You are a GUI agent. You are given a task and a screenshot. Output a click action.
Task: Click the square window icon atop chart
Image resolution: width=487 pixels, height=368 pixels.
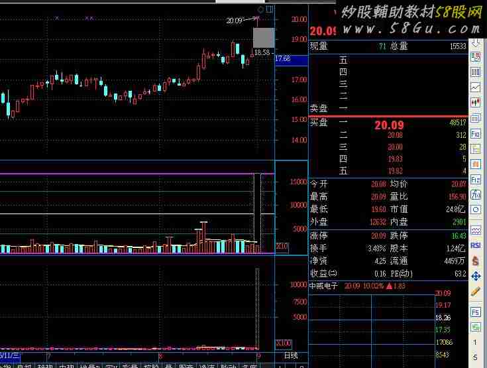(270, 9)
